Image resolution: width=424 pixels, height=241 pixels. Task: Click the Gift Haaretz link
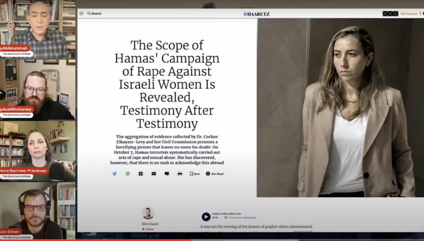click(x=407, y=14)
